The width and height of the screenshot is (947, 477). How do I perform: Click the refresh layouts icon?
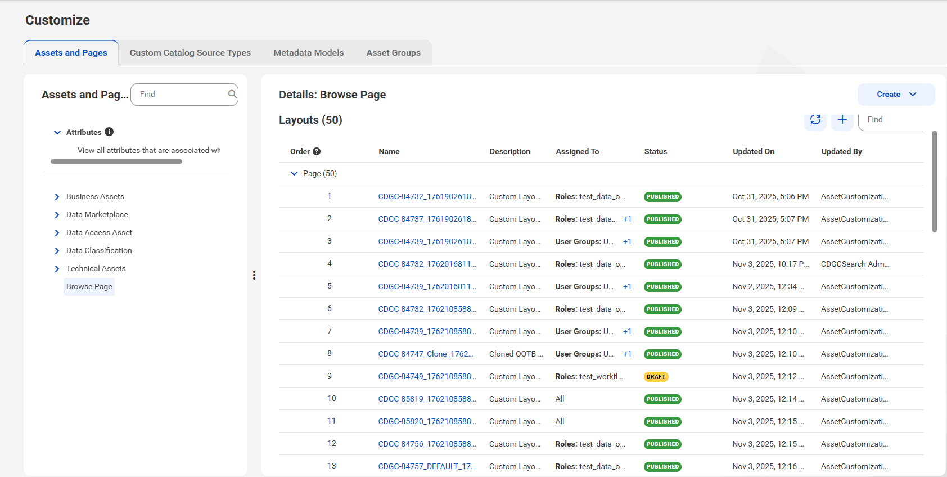815,119
